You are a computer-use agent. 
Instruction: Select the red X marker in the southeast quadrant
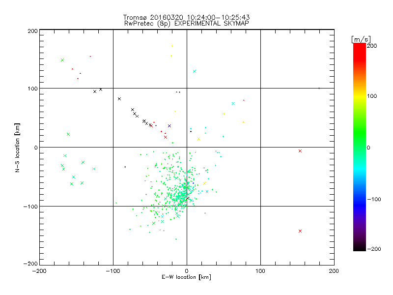click(300, 231)
